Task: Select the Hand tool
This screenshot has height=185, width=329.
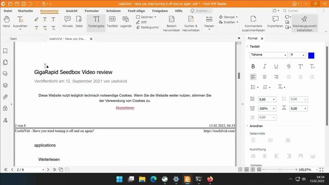Action: point(6,22)
